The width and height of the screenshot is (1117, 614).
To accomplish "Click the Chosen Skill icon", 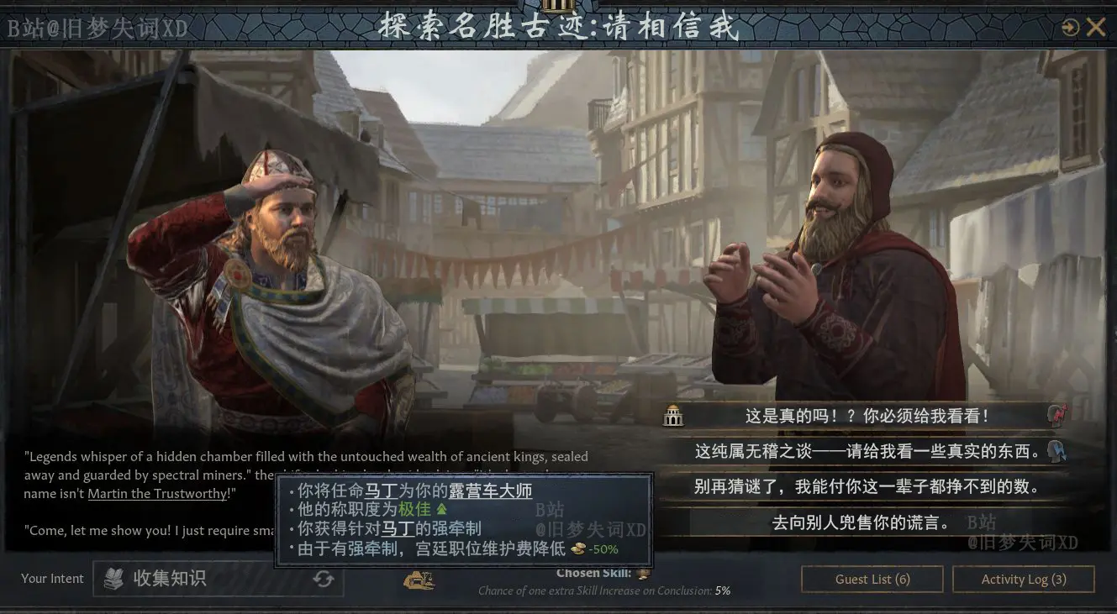I will (x=643, y=574).
